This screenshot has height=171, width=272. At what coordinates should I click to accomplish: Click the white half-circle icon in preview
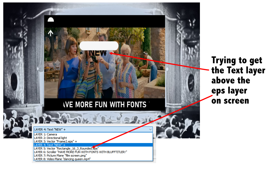[51, 20]
